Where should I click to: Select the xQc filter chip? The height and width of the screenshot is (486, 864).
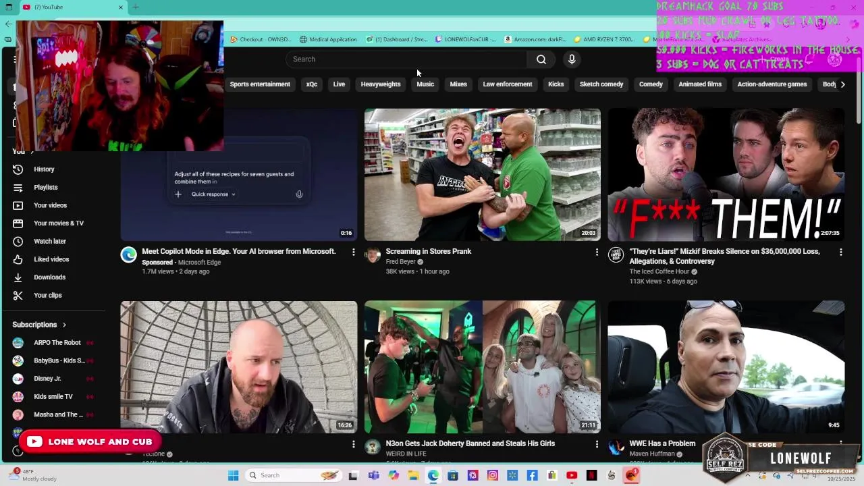pyautogui.click(x=312, y=84)
